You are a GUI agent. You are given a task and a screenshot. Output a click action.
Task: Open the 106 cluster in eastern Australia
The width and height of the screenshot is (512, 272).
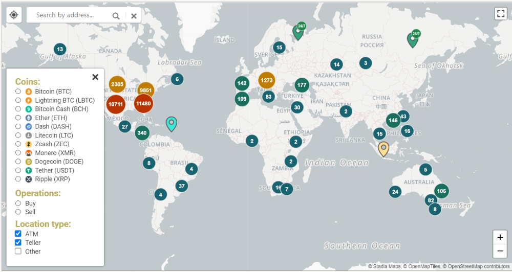pos(441,191)
